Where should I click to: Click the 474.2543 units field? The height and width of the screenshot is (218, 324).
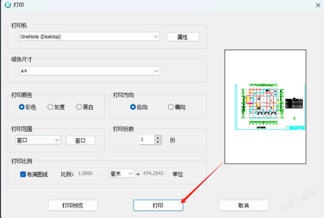point(157,173)
